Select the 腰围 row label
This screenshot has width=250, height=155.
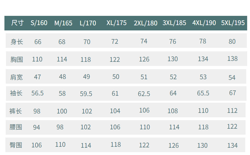(16, 127)
